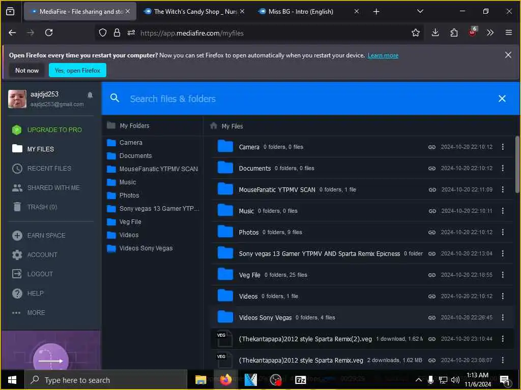The image size is (521, 390).
Task: Switch to Miss BG - Intro tab
Action: 308,12
